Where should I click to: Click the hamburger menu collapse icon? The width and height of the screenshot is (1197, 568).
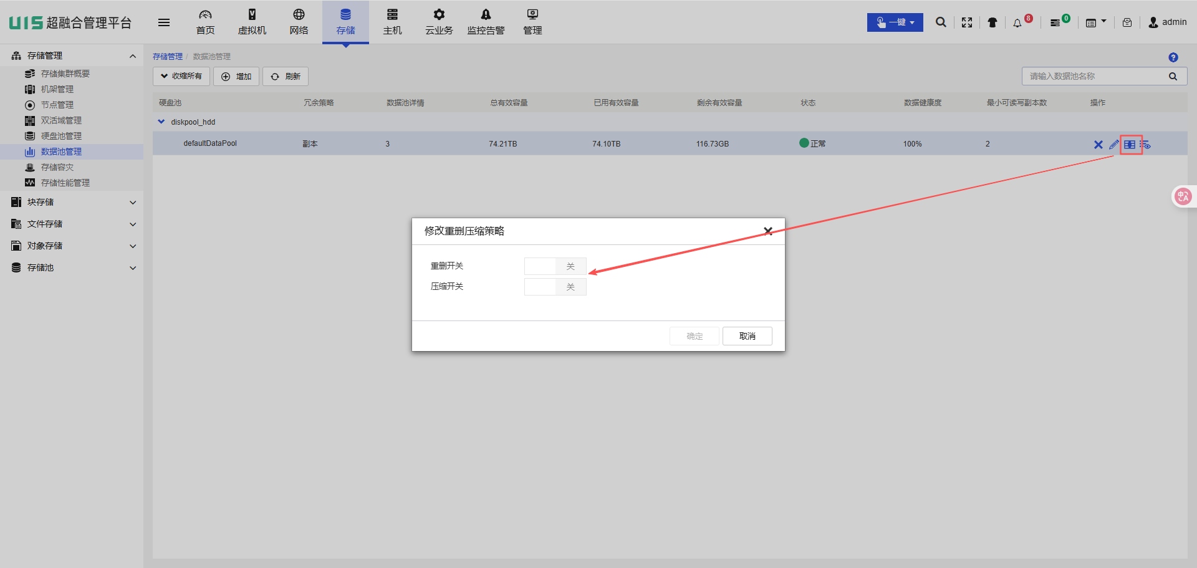click(164, 22)
